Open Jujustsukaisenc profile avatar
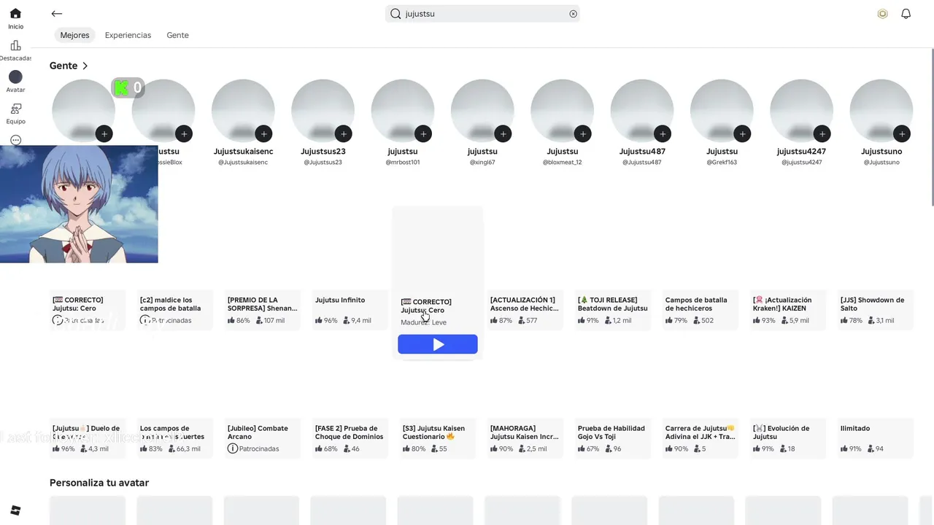 click(x=243, y=111)
